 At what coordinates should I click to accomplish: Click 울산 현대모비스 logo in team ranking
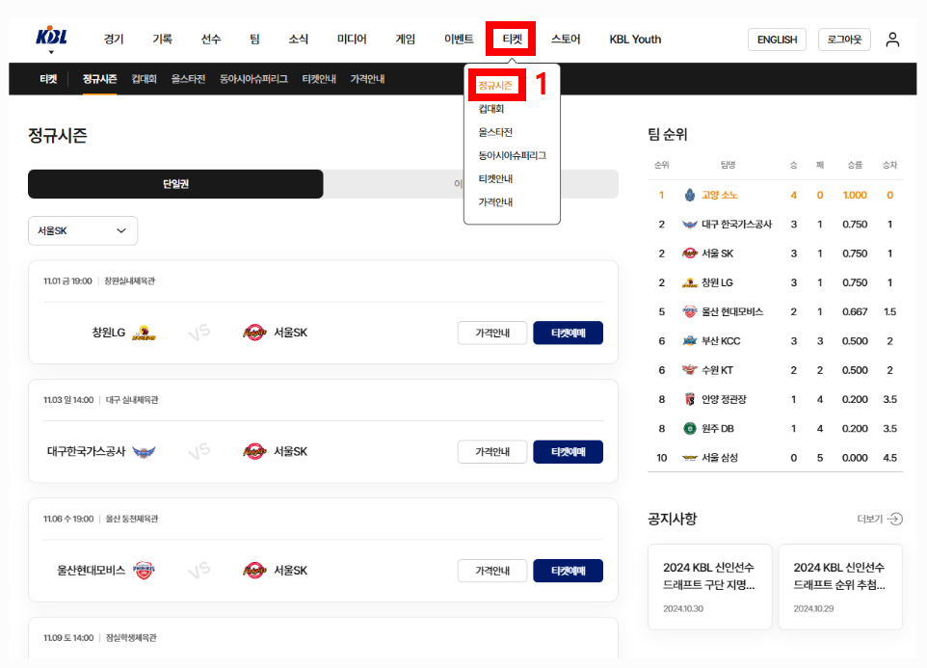(x=689, y=311)
